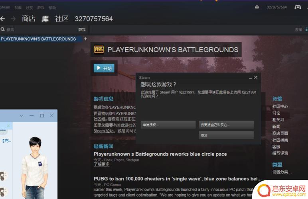The width and height of the screenshot is (308, 199).
Task: Open the 相关组 link
Action: (278, 120)
